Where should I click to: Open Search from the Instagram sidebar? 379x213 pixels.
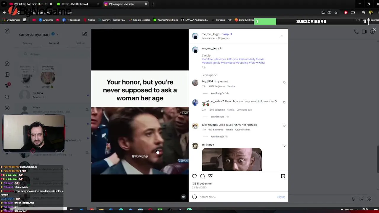pyautogui.click(x=7, y=97)
